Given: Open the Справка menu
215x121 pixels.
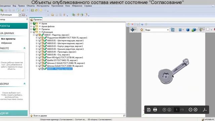Looking at the screenshot, I should [88, 6].
